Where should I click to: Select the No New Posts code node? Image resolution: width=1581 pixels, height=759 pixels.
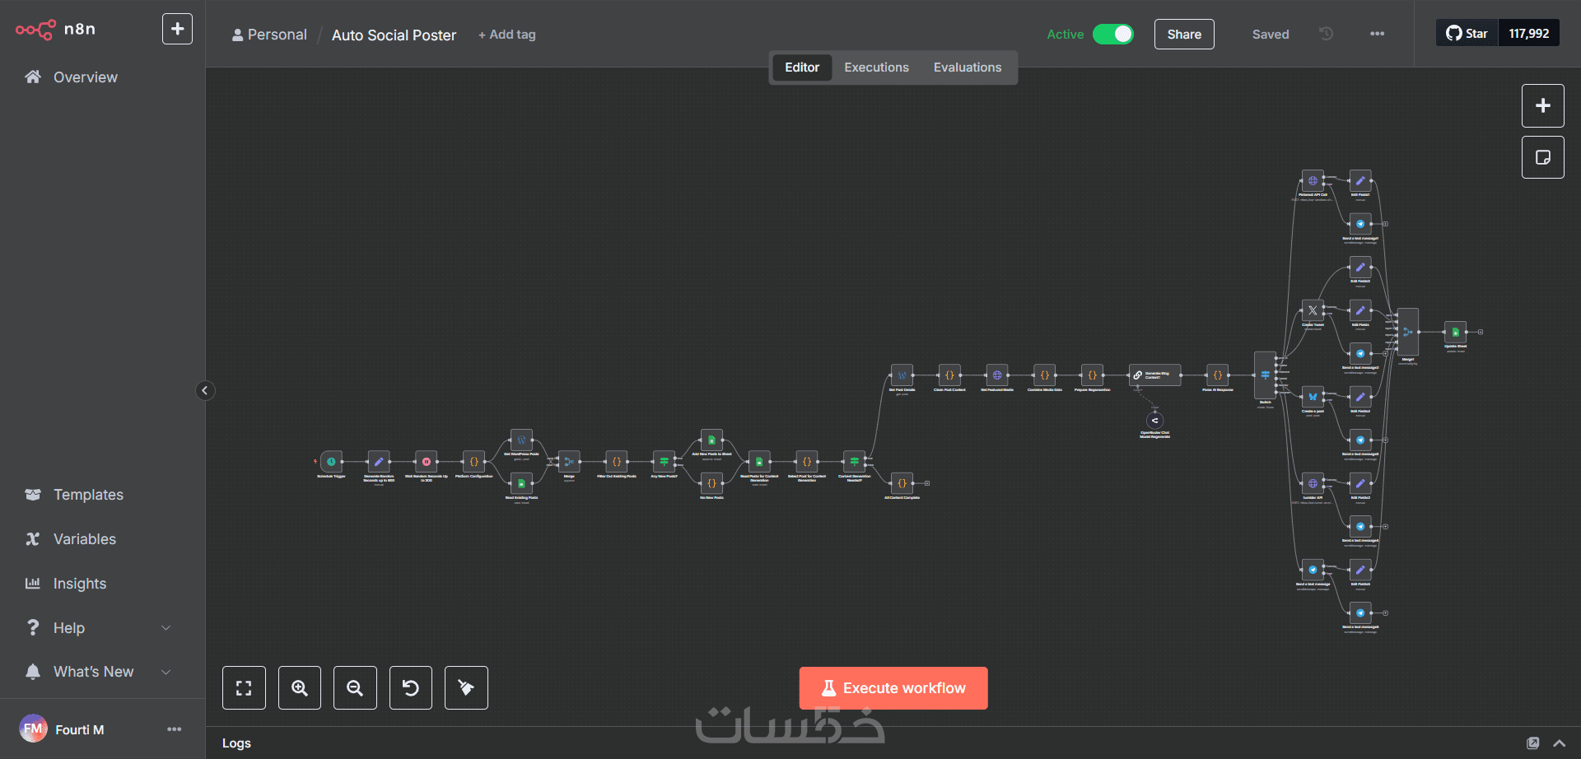[711, 483]
